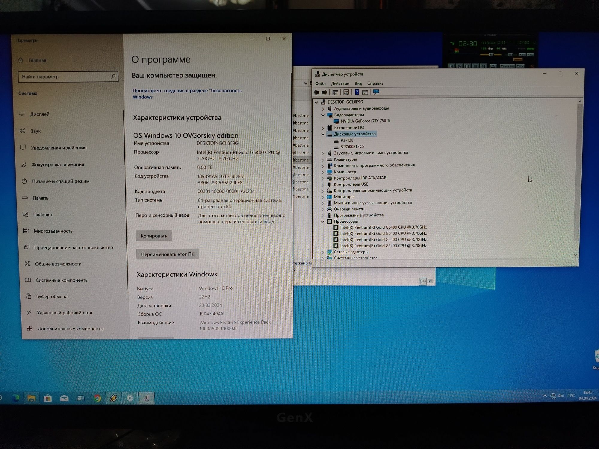Open Winamp from taskbar lightning icon
This screenshot has height=449, width=599.
pos(114,398)
